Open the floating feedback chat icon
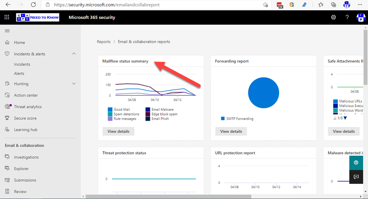 (x=356, y=177)
